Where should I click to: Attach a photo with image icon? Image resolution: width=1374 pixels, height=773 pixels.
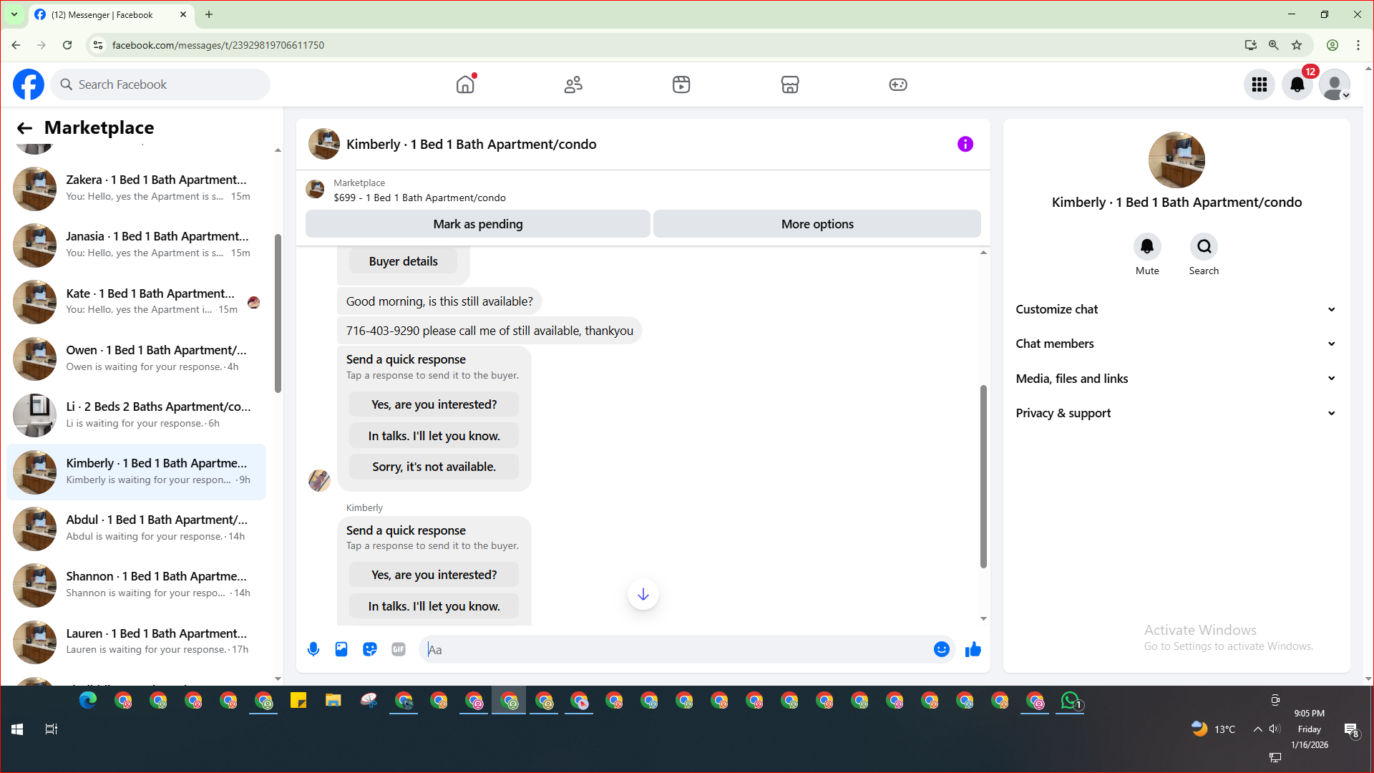[341, 649]
